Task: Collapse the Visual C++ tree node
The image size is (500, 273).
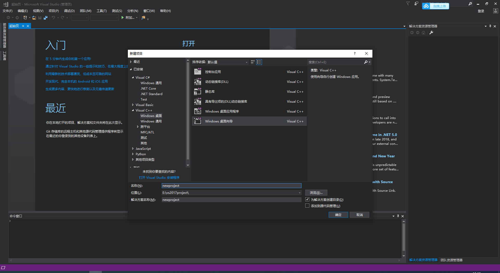Action: click(x=133, y=110)
